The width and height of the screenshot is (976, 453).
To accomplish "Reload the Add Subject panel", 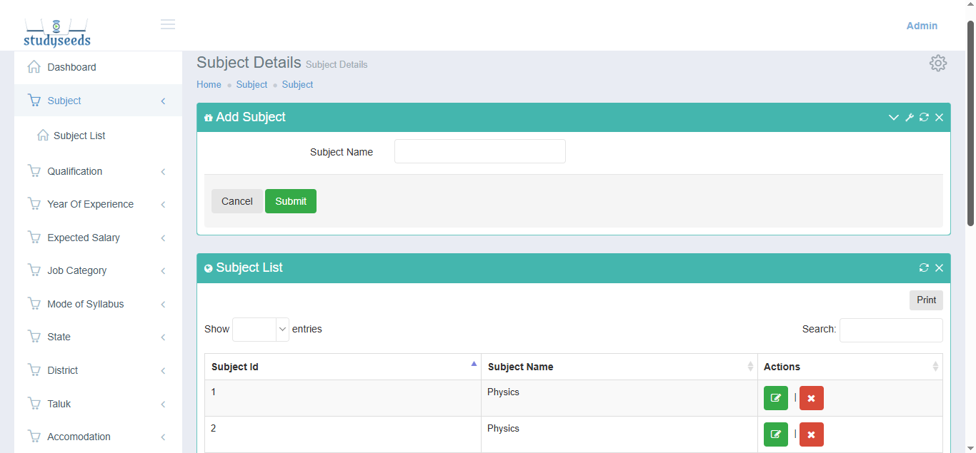I will 924,118.
